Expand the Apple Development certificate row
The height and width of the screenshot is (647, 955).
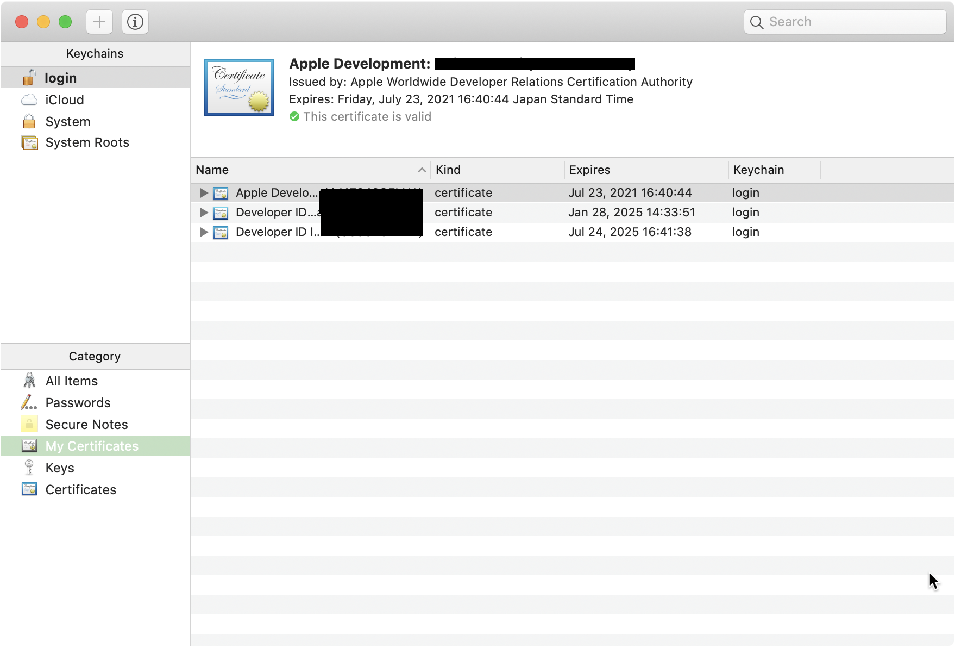pyautogui.click(x=204, y=193)
